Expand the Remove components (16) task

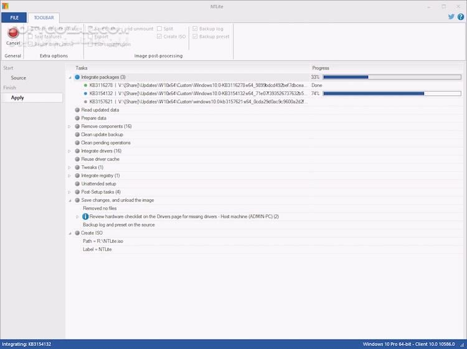point(70,127)
